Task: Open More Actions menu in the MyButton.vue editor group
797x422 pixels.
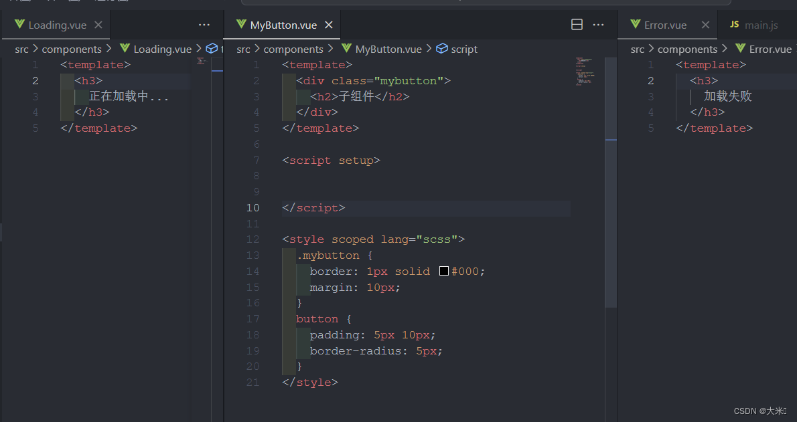Action: click(598, 24)
